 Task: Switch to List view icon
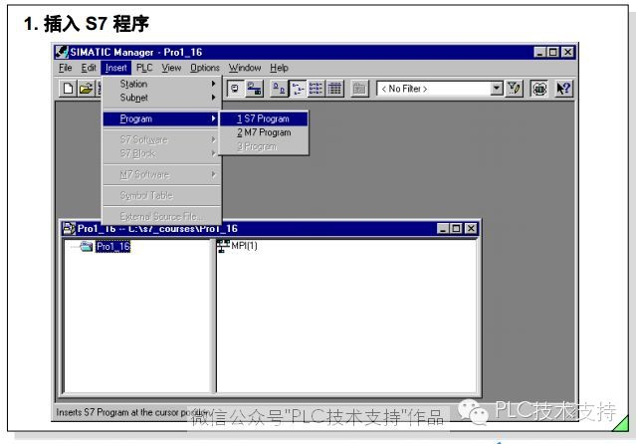pos(316,88)
